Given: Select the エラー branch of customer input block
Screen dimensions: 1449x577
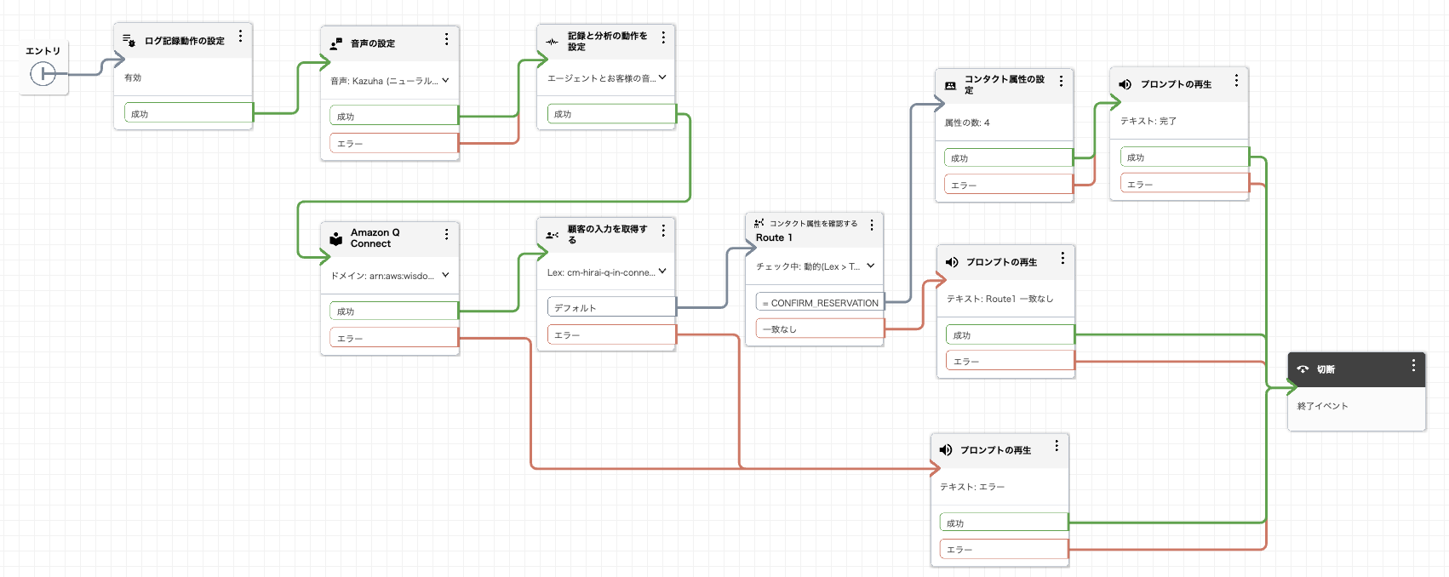Looking at the screenshot, I should click(611, 334).
